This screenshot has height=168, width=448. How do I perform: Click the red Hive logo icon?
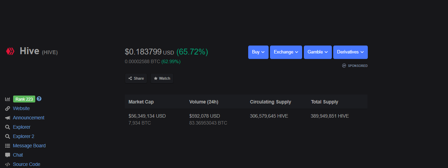coord(10,52)
